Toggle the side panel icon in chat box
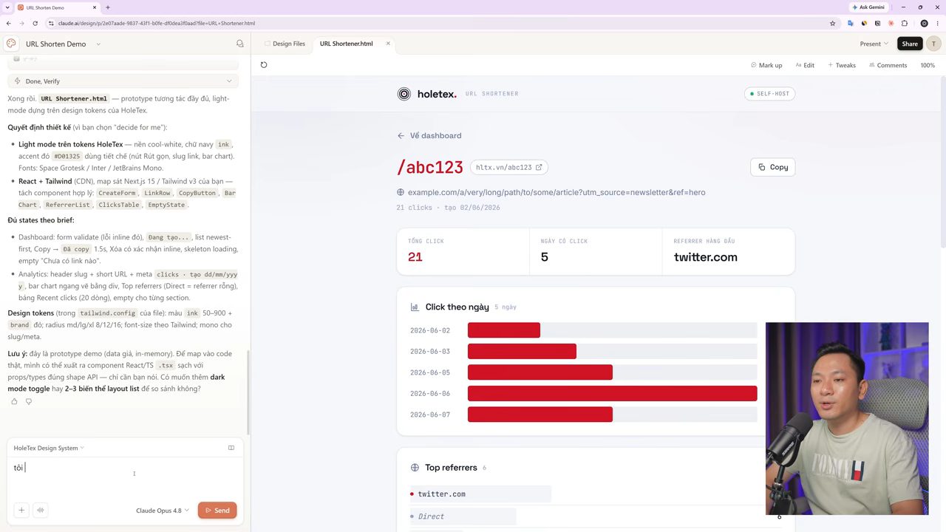This screenshot has width=946, height=532. click(x=231, y=448)
